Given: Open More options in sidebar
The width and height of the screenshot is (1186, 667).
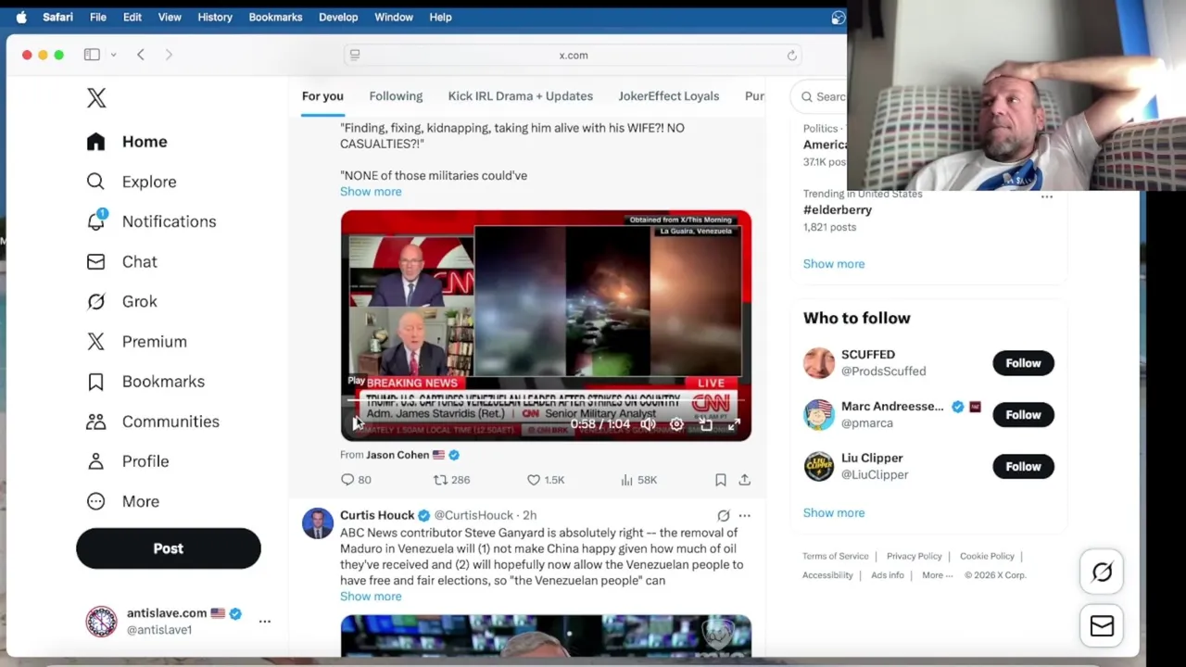Looking at the screenshot, I should point(122,501).
